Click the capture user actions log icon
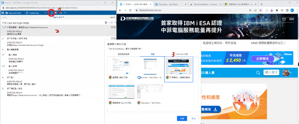Screen dimensions: 299x124 (56, 13)
